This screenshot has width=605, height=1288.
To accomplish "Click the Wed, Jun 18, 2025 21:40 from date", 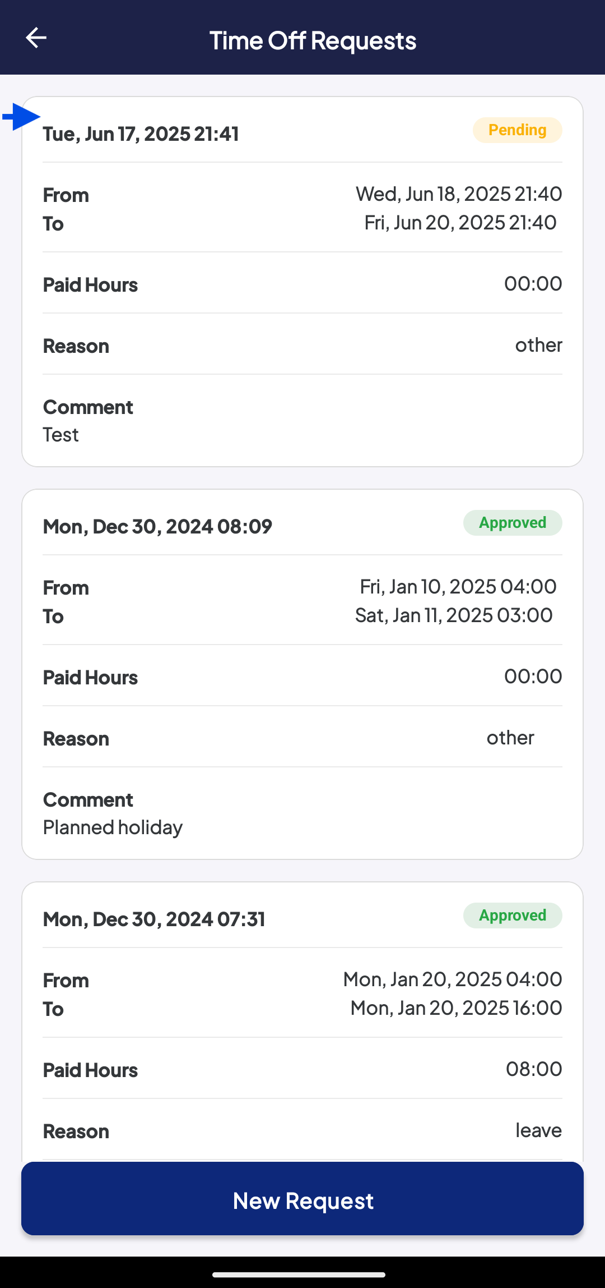I will click(459, 194).
